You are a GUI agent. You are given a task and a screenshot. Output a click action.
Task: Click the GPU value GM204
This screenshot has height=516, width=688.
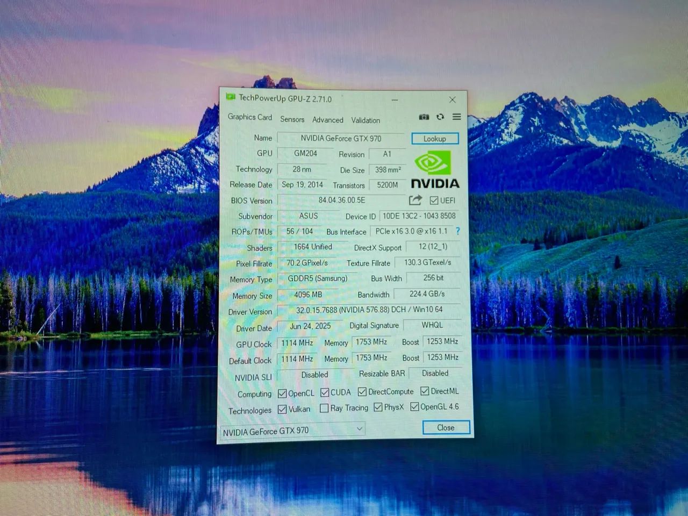coord(305,153)
